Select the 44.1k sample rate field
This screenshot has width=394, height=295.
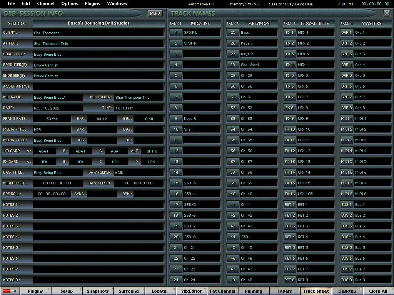coord(102,119)
